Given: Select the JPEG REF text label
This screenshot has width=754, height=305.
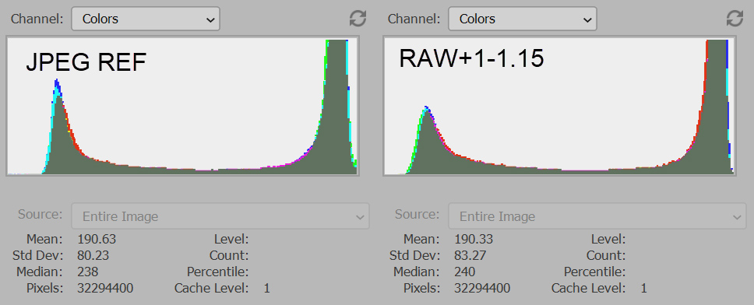Looking at the screenshot, I should click(x=86, y=62).
